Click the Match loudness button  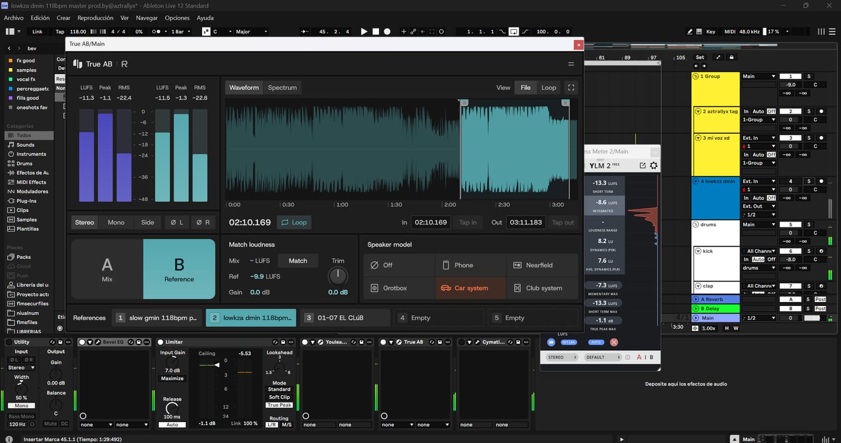click(298, 261)
